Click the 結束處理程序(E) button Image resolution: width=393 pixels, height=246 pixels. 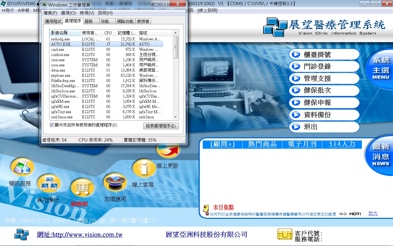(x=161, y=126)
